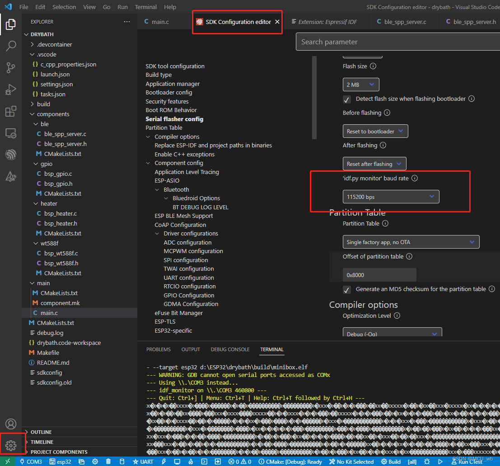Open the Selection menu
Viewport: 500px width, 466px height.
point(64,7)
